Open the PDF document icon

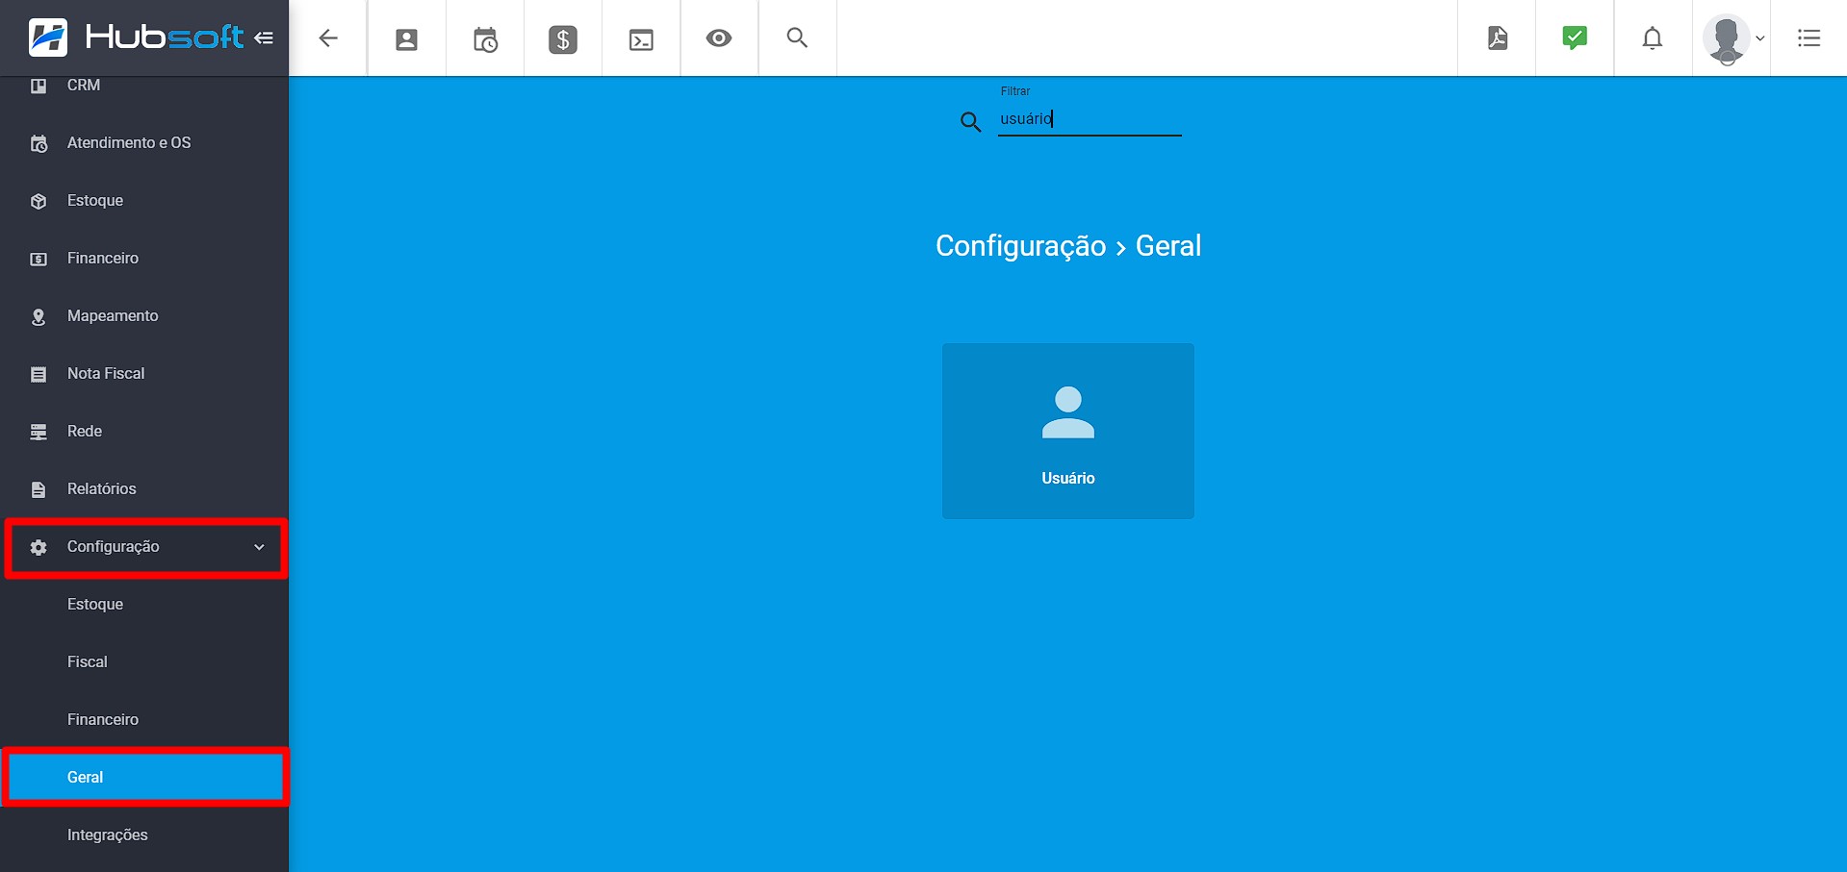[x=1498, y=38]
